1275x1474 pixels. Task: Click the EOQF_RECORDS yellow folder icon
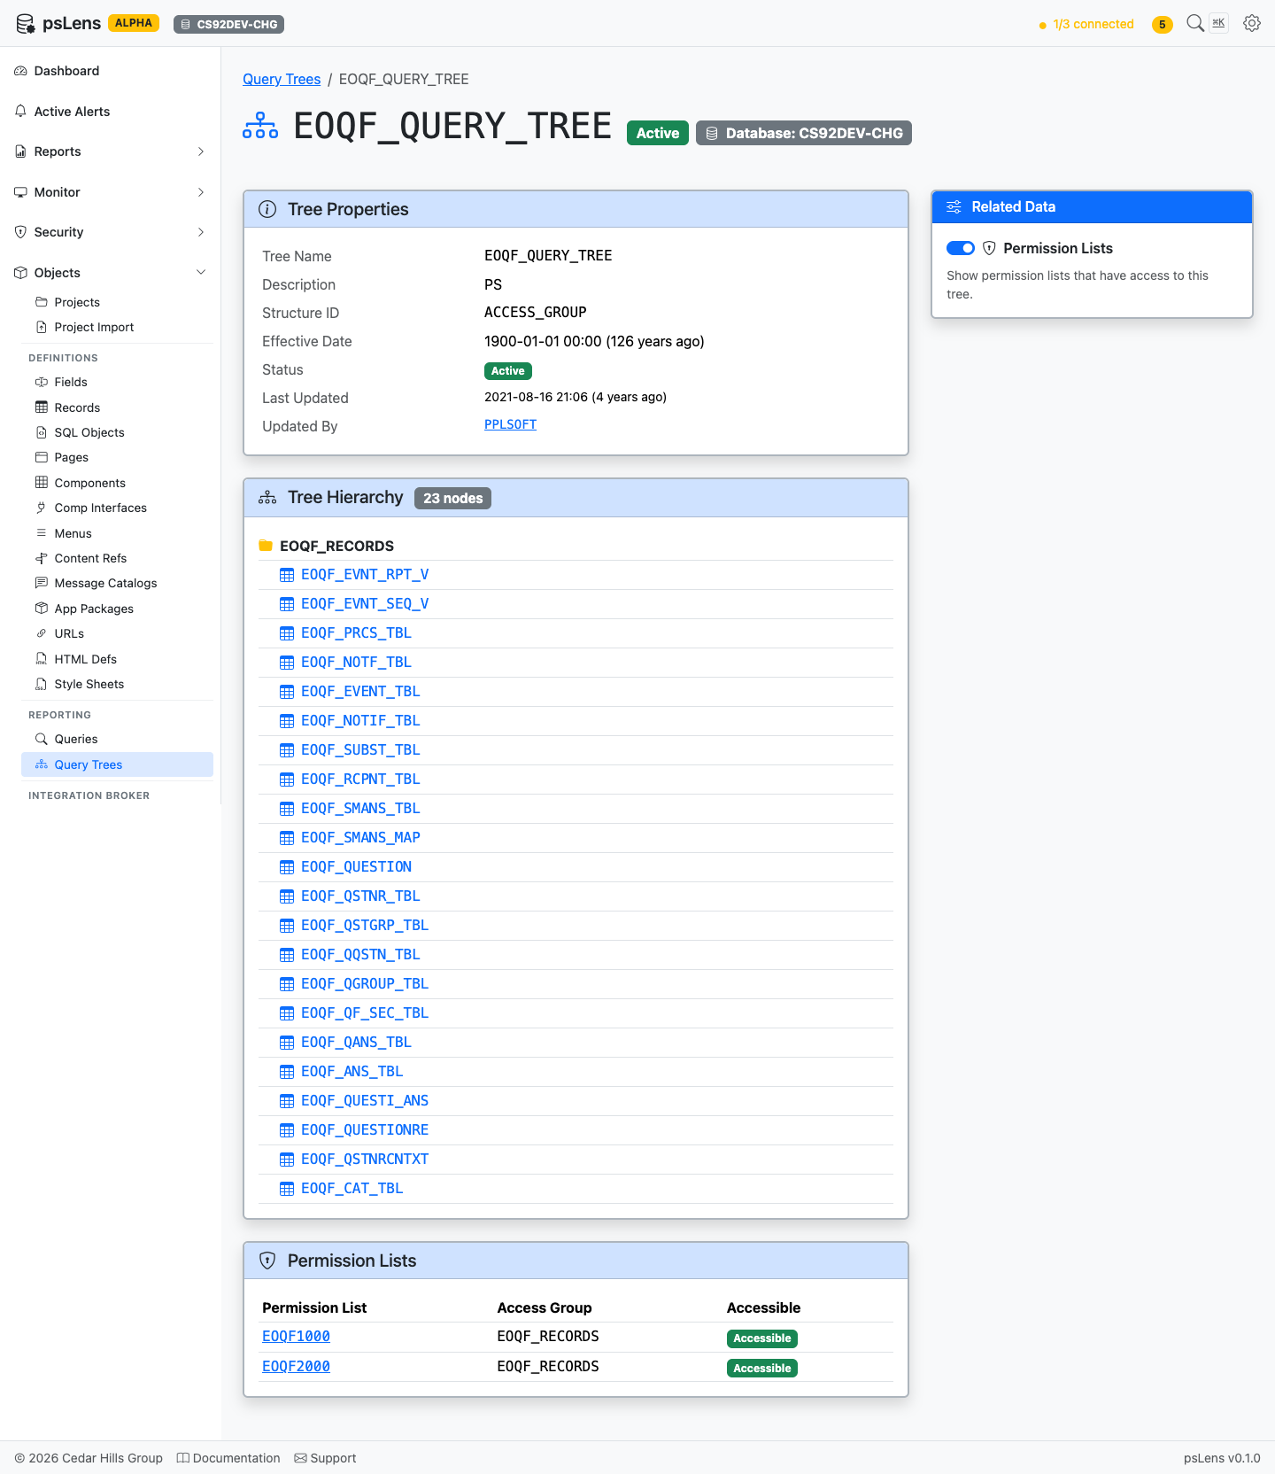(x=266, y=546)
